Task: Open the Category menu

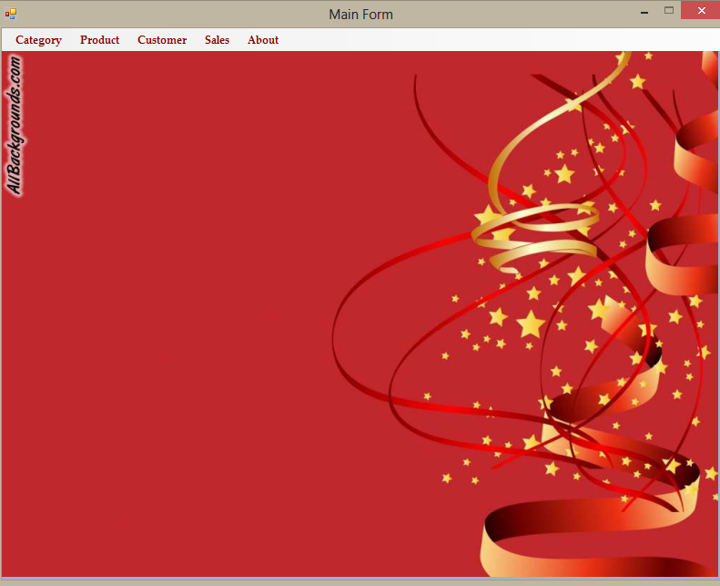Action: 38,40
